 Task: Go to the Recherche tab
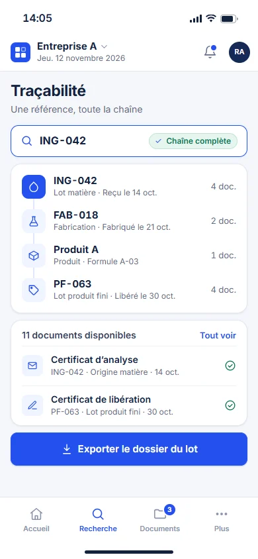pyautogui.click(x=98, y=520)
